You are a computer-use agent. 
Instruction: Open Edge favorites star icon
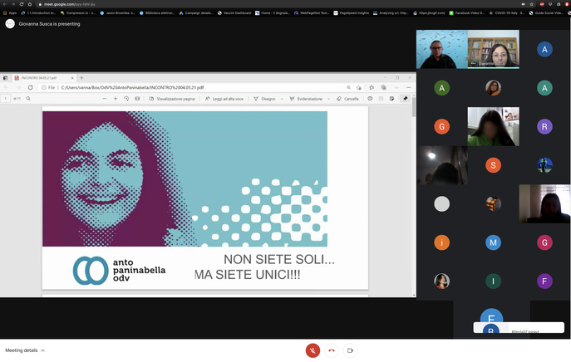[372, 87]
